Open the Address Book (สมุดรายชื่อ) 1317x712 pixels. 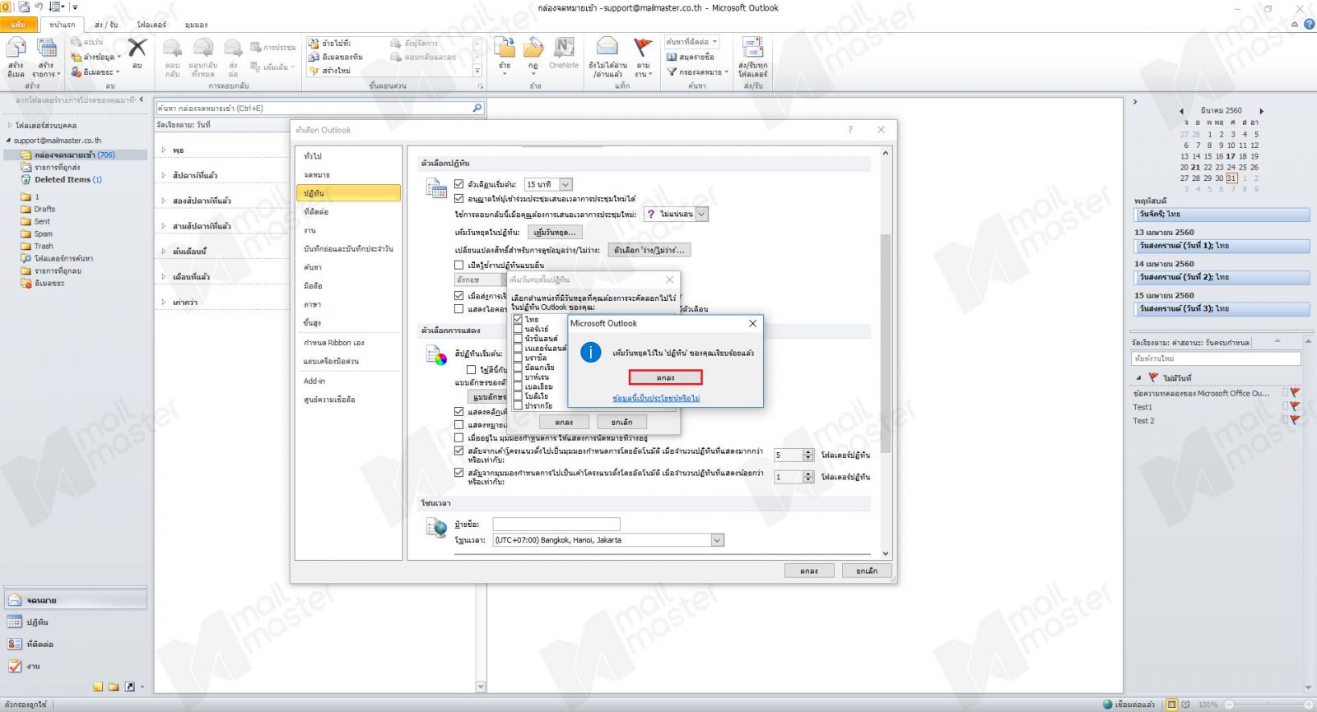click(691, 57)
